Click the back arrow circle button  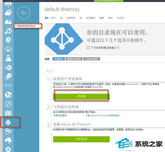pos(24,13)
